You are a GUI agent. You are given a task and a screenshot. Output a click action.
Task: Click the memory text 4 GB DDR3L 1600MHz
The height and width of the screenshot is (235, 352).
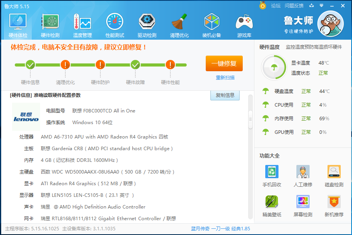point(79,160)
